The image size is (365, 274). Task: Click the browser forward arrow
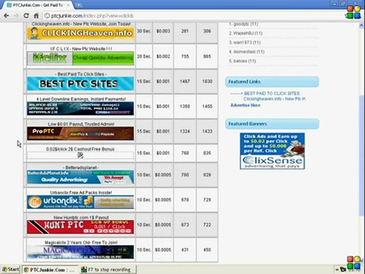point(16,16)
